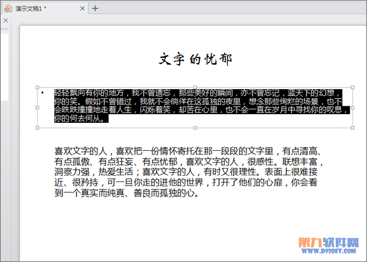The image size is (367, 262).
Task: Click the bottom-center resize handle of the text box
Action: pos(195,128)
